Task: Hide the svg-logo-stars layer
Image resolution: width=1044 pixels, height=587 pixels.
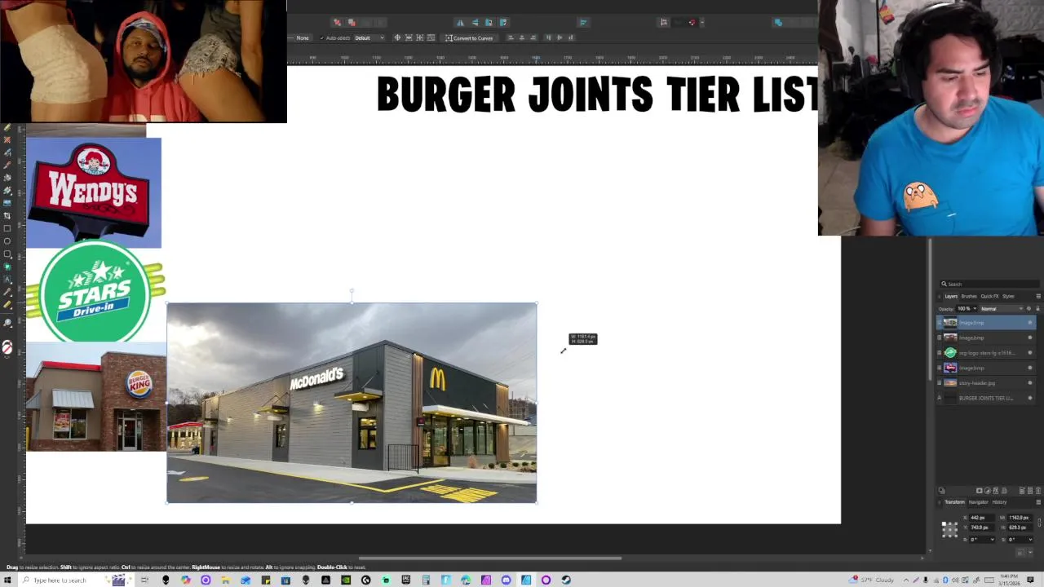Action: point(1030,352)
